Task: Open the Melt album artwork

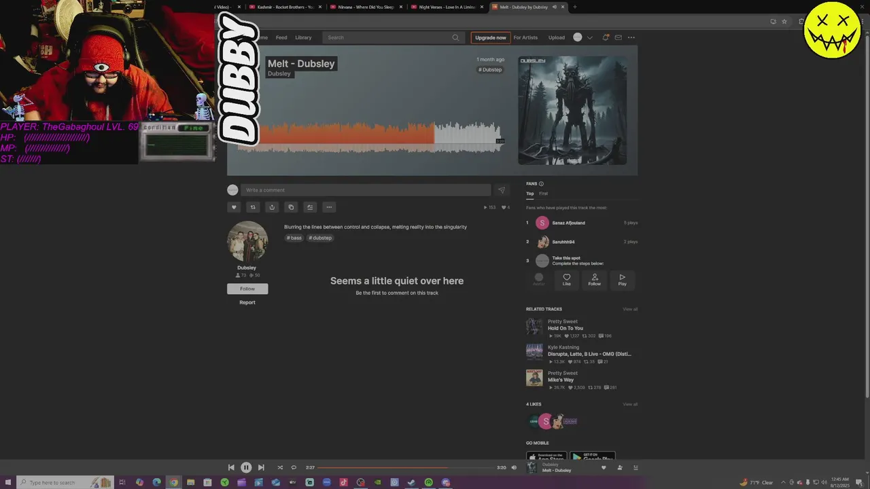Action: click(x=572, y=110)
